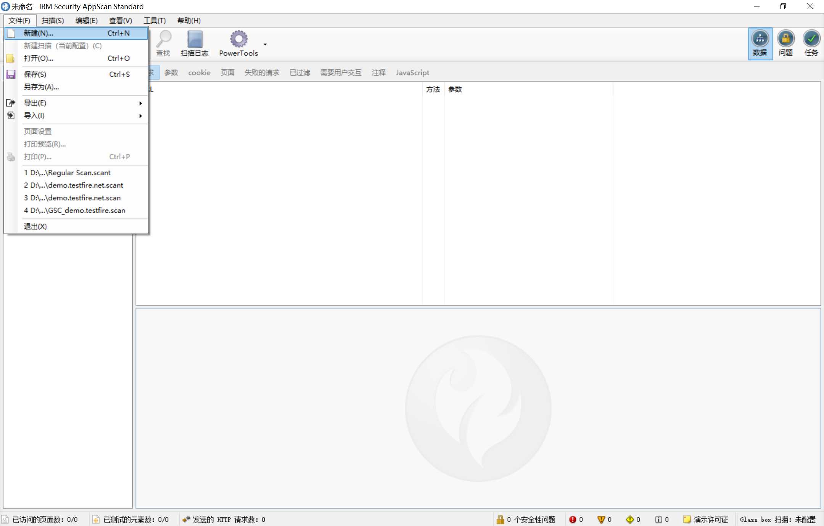Switch to the 失败的请求 tab
The image size is (824, 526).
coord(262,72)
